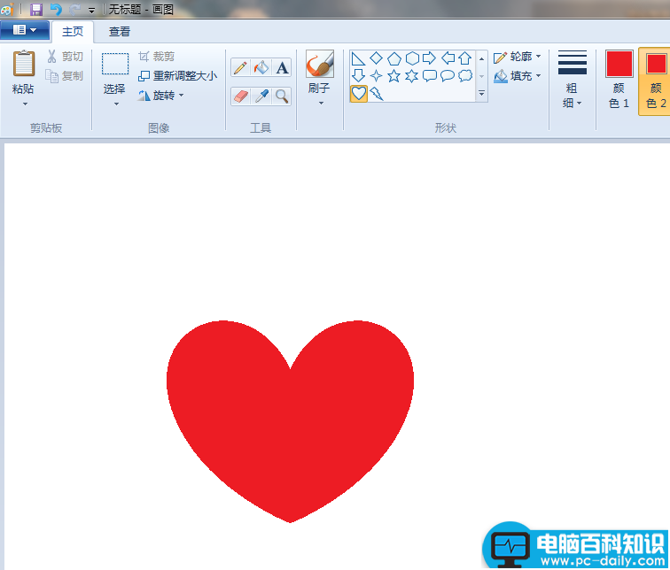Click the Undo arrow in title bar
670x570 pixels.
click(56, 9)
